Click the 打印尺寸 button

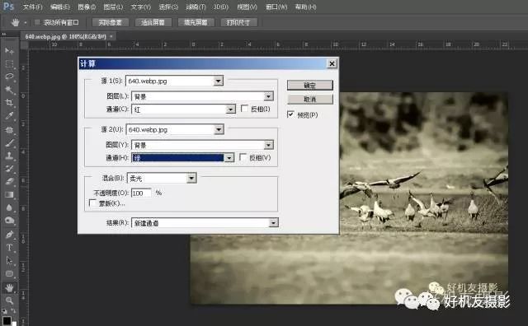coord(238,22)
